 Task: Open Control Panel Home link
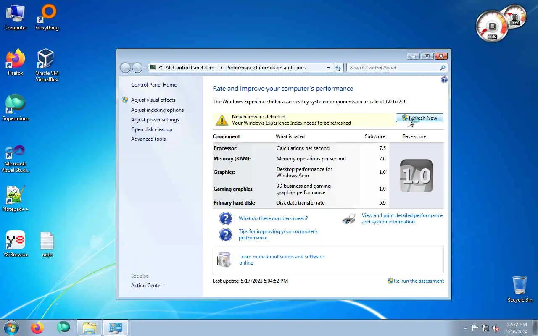(154, 85)
